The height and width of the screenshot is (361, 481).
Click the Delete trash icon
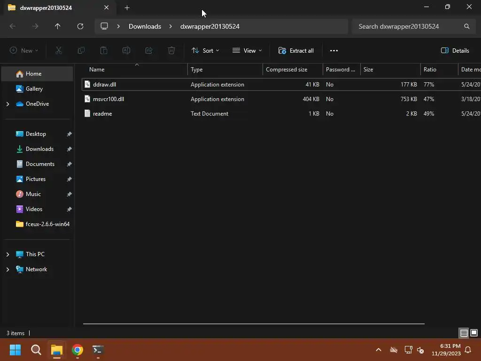(171, 51)
